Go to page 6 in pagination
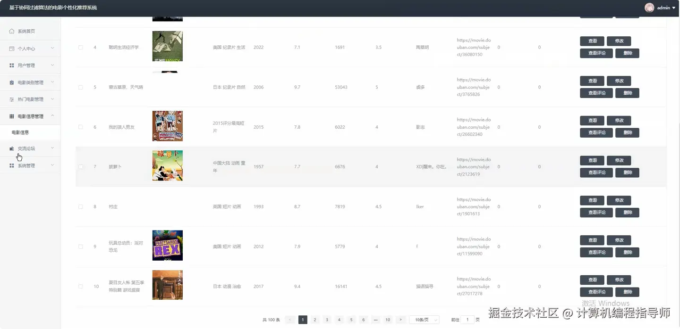 pyautogui.click(x=363, y=320)
